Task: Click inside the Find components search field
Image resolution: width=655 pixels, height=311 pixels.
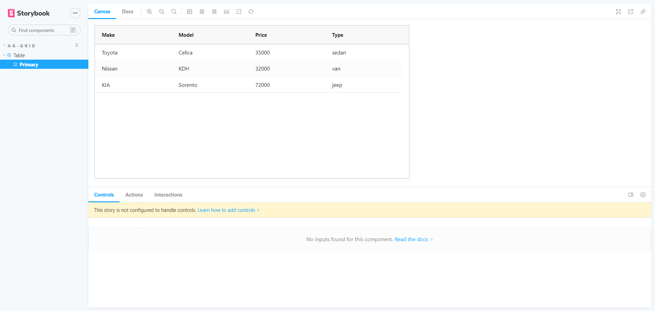Action: (41, 30)
